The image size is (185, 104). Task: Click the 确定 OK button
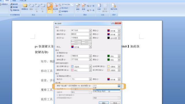pyautogui.click(x=104, y=103)
